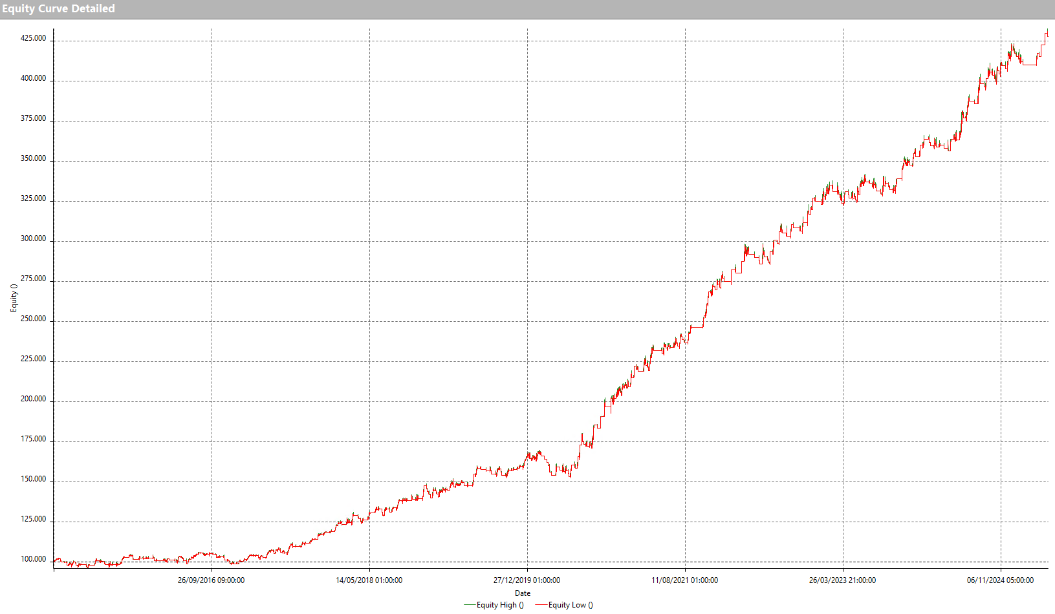Click the red line swatch beside Equity High
This screenshot has width=1055, height=614.
[470, 605]
